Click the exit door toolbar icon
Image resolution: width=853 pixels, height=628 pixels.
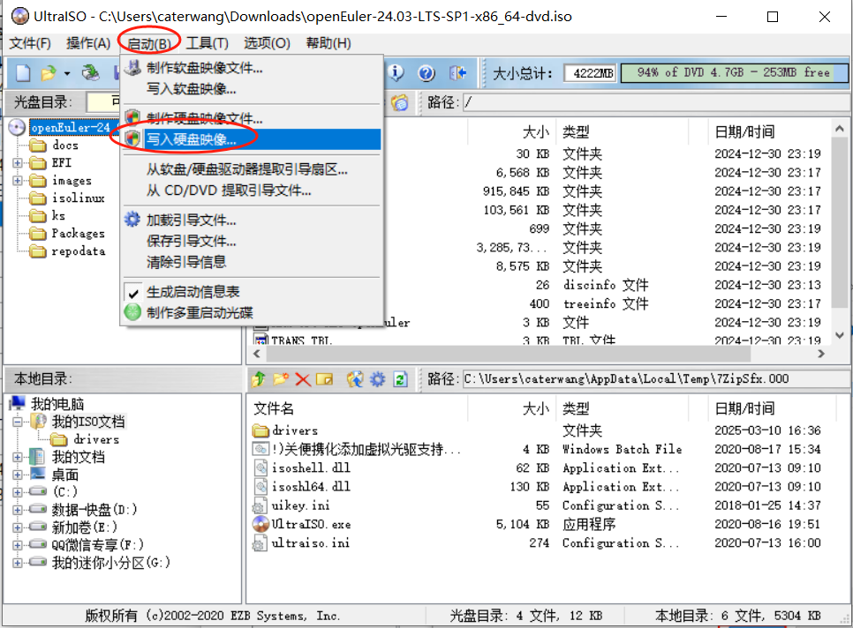458,72
